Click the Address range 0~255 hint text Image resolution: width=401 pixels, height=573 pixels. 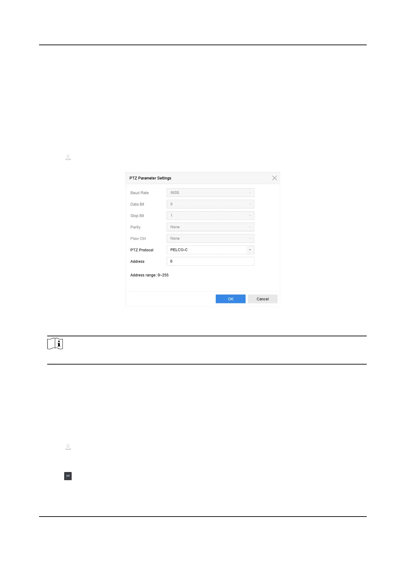coord(149,275)
